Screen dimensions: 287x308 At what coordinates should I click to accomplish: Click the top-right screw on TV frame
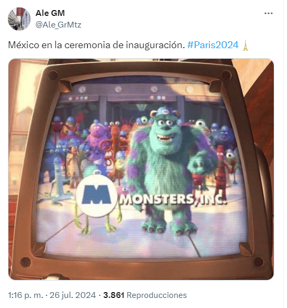(x=226, y=75)
